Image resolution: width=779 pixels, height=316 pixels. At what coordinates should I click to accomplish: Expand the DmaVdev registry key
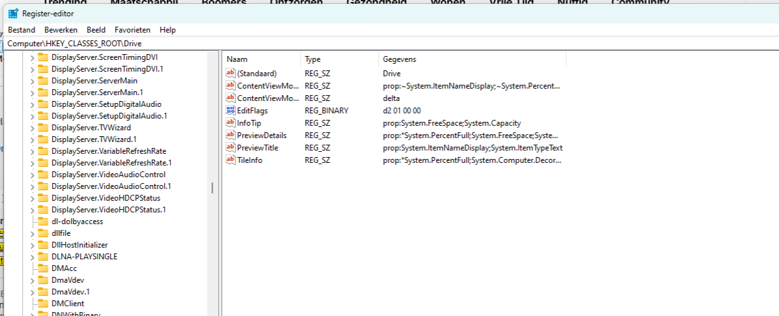click(x=31, y=280)
